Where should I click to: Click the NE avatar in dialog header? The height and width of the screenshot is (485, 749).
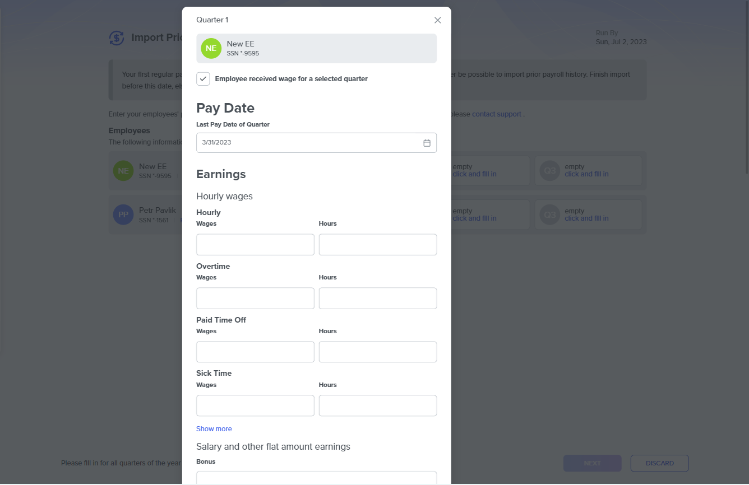coord(211,48)
